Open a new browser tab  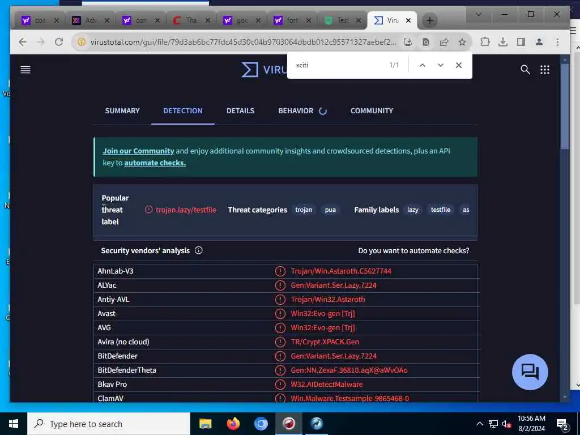tap(430, 20)
